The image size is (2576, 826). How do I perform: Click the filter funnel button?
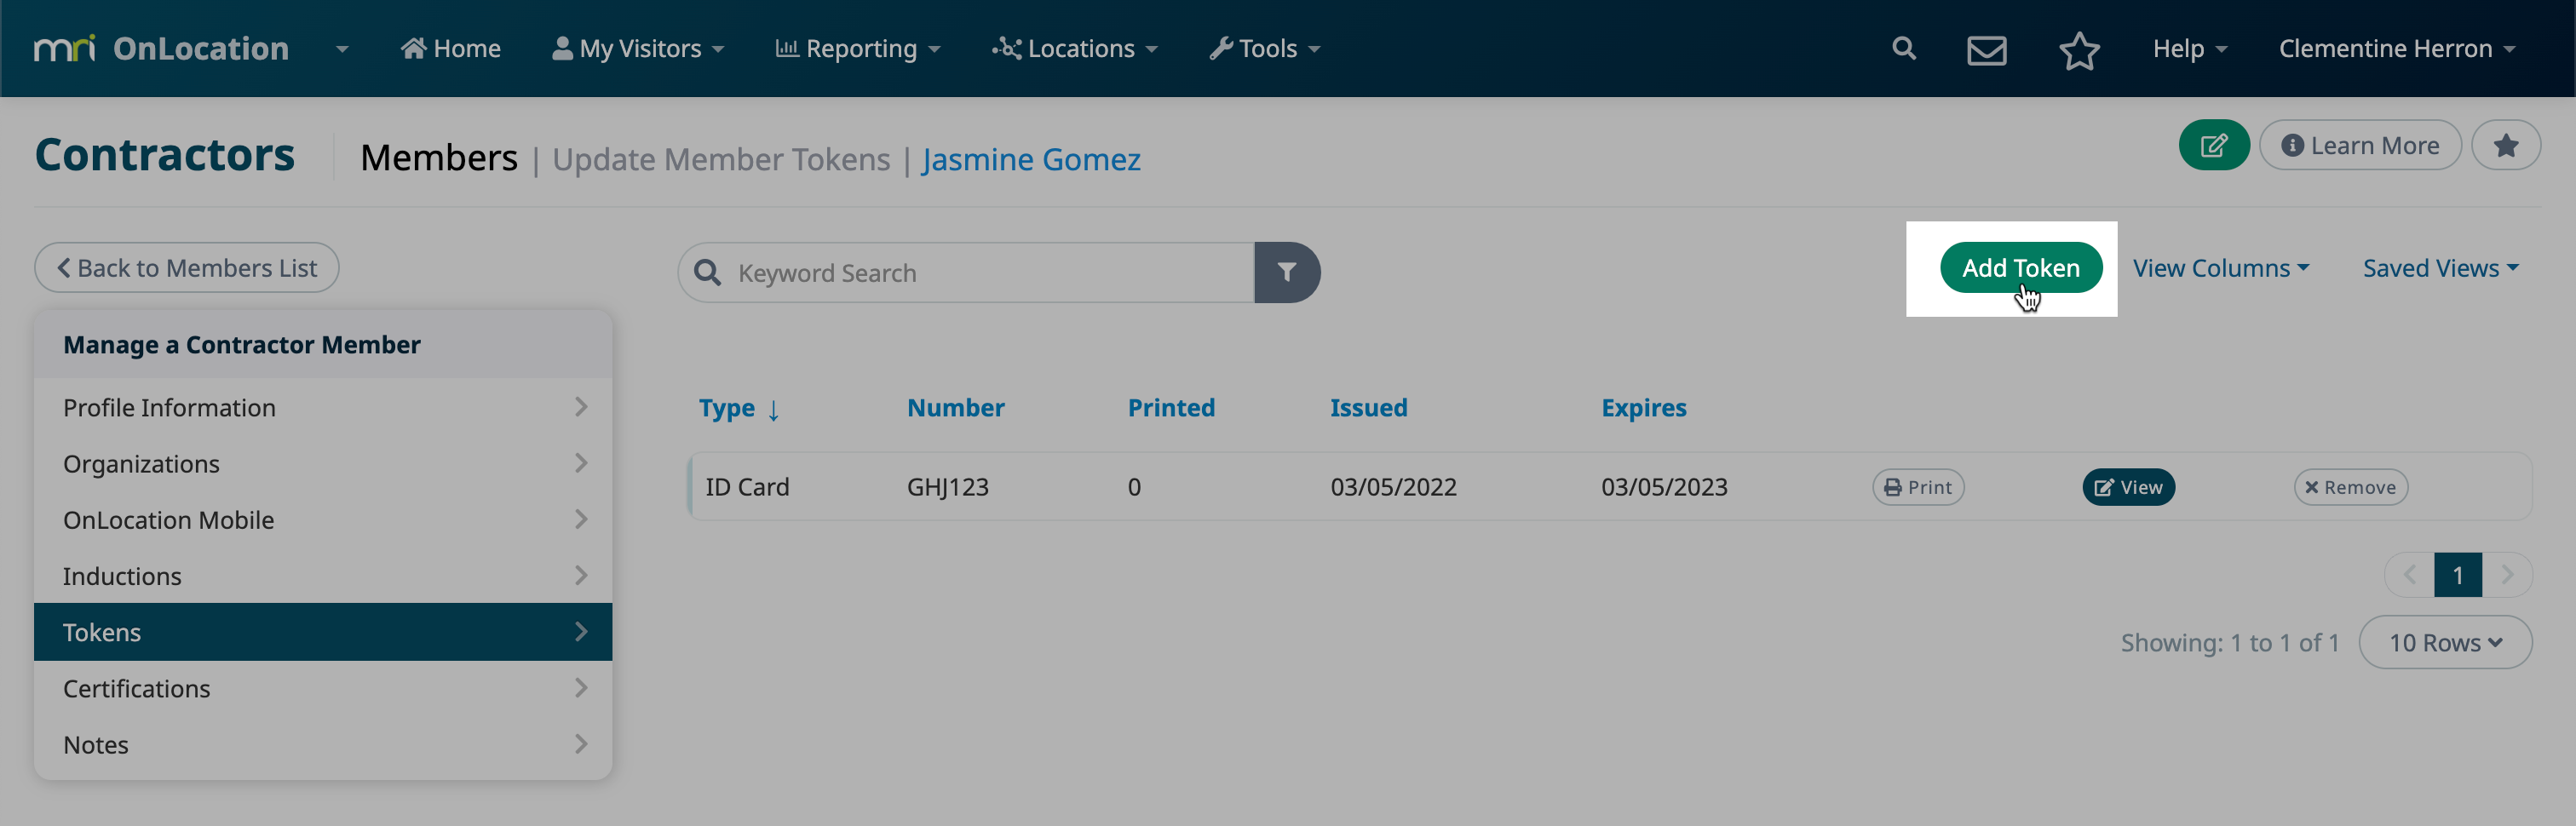[x=1287, y=272]
